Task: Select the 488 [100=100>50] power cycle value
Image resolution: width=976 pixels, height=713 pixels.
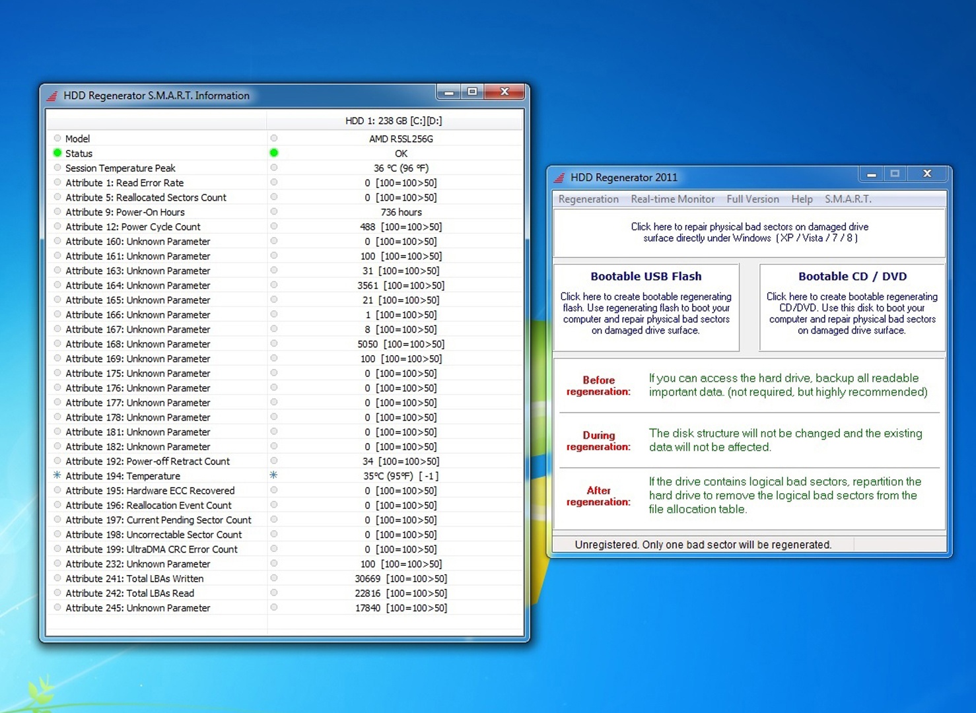Action: 401,226
